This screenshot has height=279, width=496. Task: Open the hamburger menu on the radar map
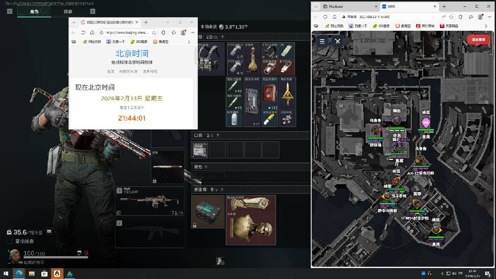pyautogui.click(x=322, y=41)
